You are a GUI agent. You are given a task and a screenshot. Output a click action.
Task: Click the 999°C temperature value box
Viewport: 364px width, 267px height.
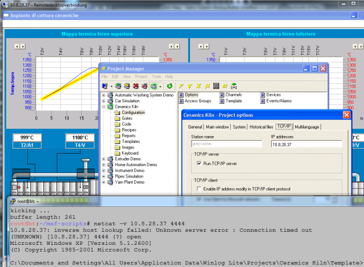(x=27, y=137)
